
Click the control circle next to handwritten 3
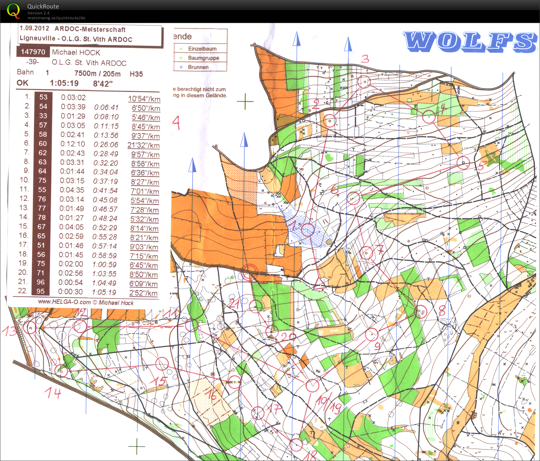click(x=364, y=82)
